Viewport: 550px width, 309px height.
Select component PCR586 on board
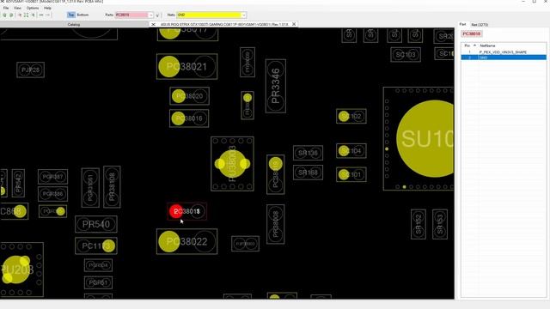52,194
